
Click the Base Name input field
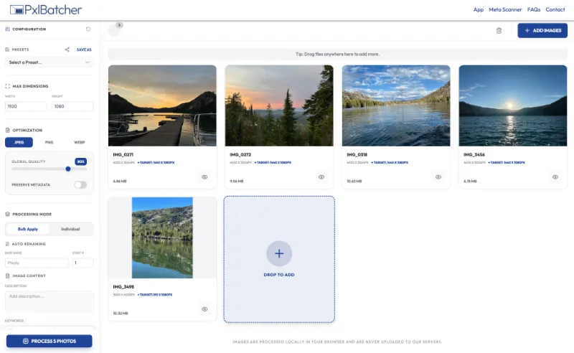point(37,263)
